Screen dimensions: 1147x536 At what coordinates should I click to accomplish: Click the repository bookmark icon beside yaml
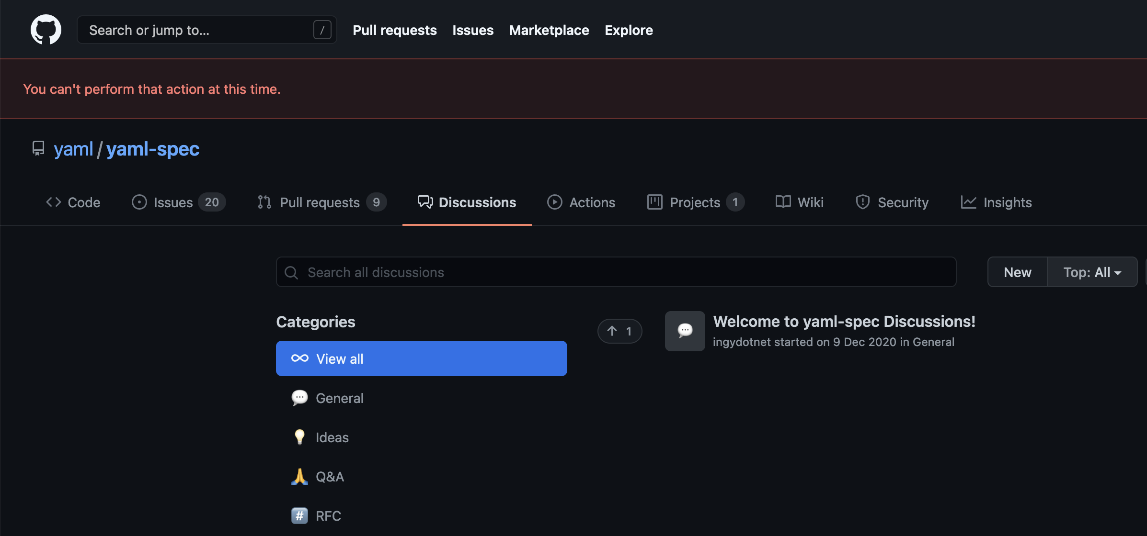point(38,148)
